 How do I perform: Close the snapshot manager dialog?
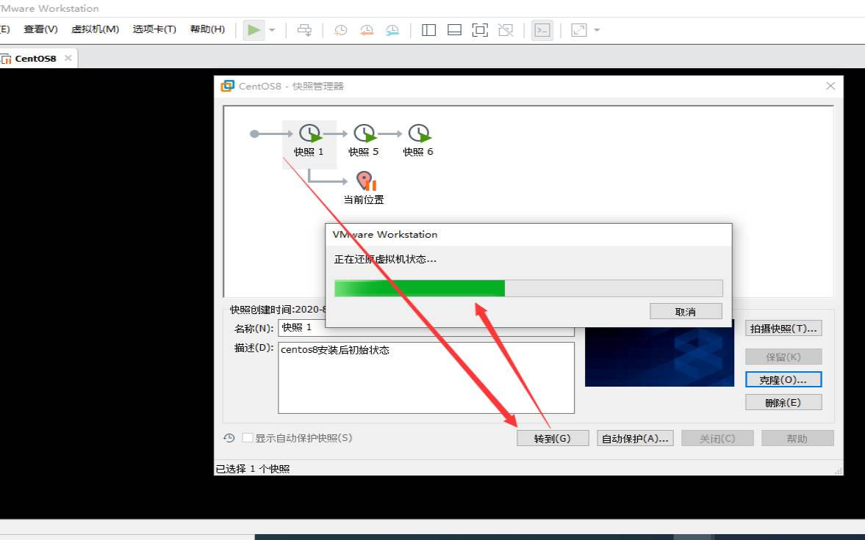point(830,86)
